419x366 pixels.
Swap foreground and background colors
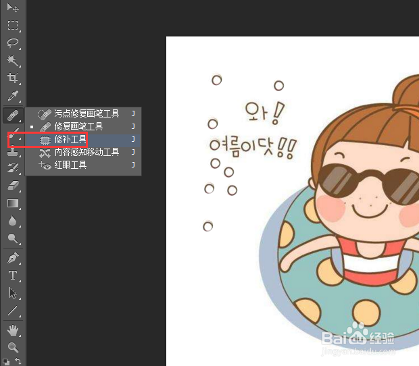pyautogui.click(x=18, y=361)
